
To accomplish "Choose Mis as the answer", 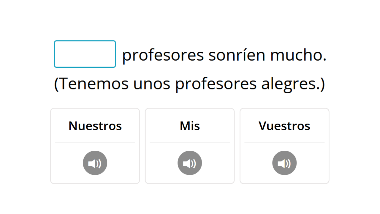I will [x=190, y=126].
